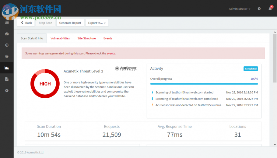Click the Generate Report button
The height and width of the screenshot is (158, 277).
tap(70, 23)
